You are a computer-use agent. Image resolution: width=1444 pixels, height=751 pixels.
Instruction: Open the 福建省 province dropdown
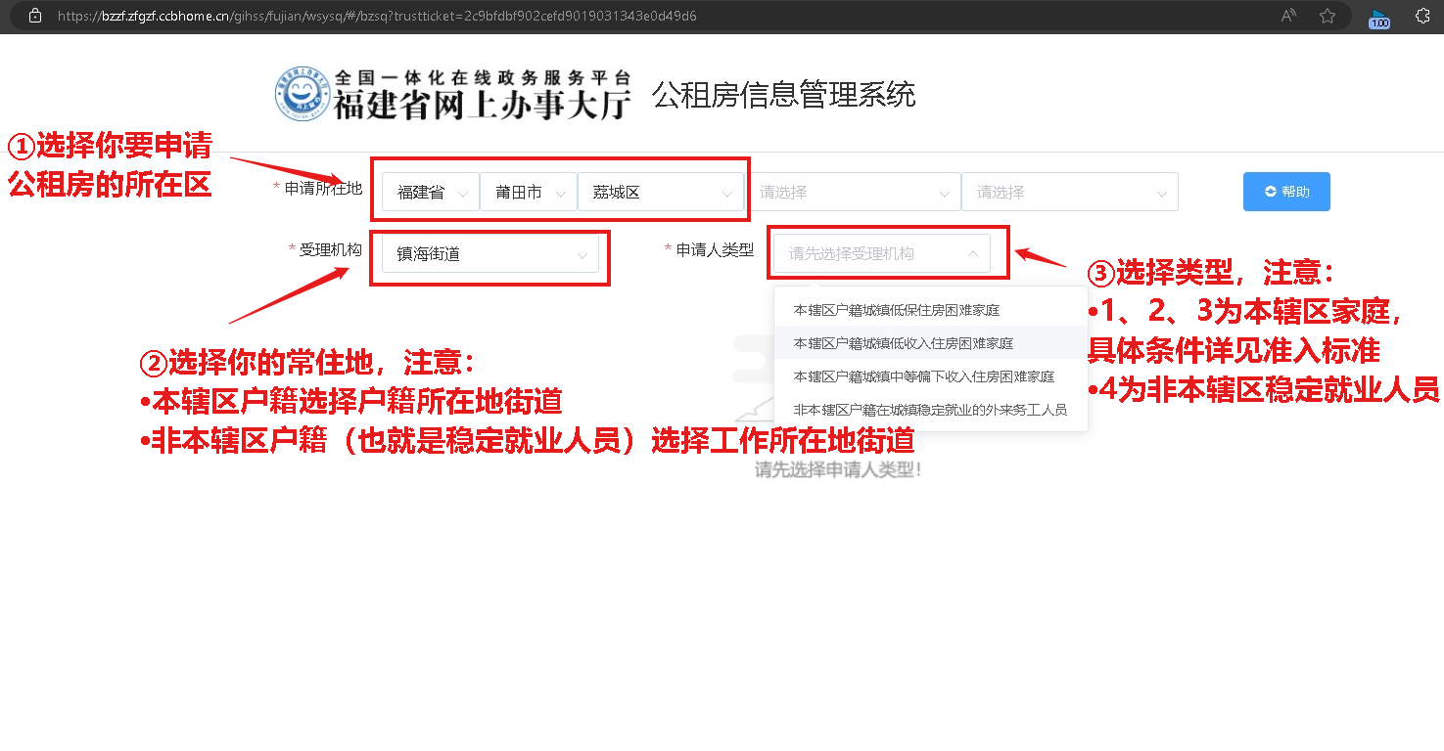click(428, 192)
